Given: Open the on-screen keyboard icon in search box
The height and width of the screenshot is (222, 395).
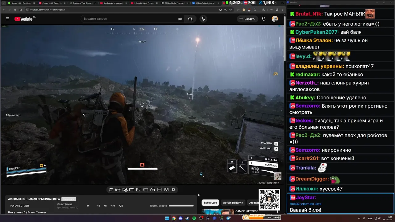Looking at the screenshot, I should click(x=180, y=19).
